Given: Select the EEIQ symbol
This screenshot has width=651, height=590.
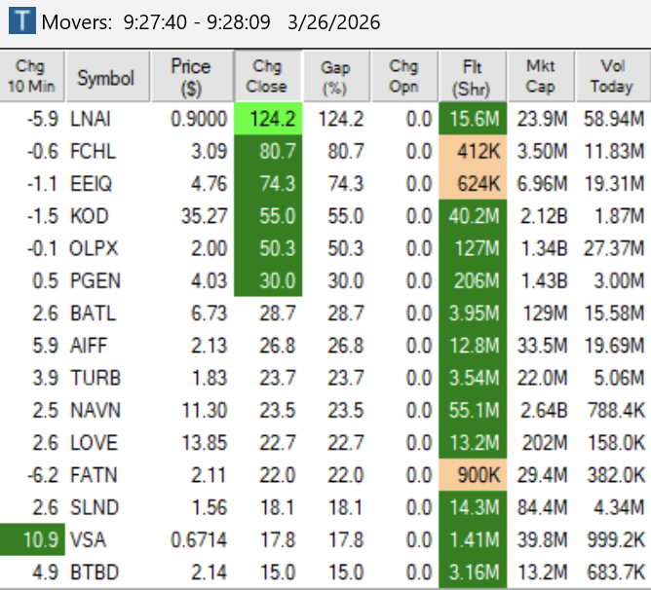Looking at the screenshot, I should pos(91,184).
